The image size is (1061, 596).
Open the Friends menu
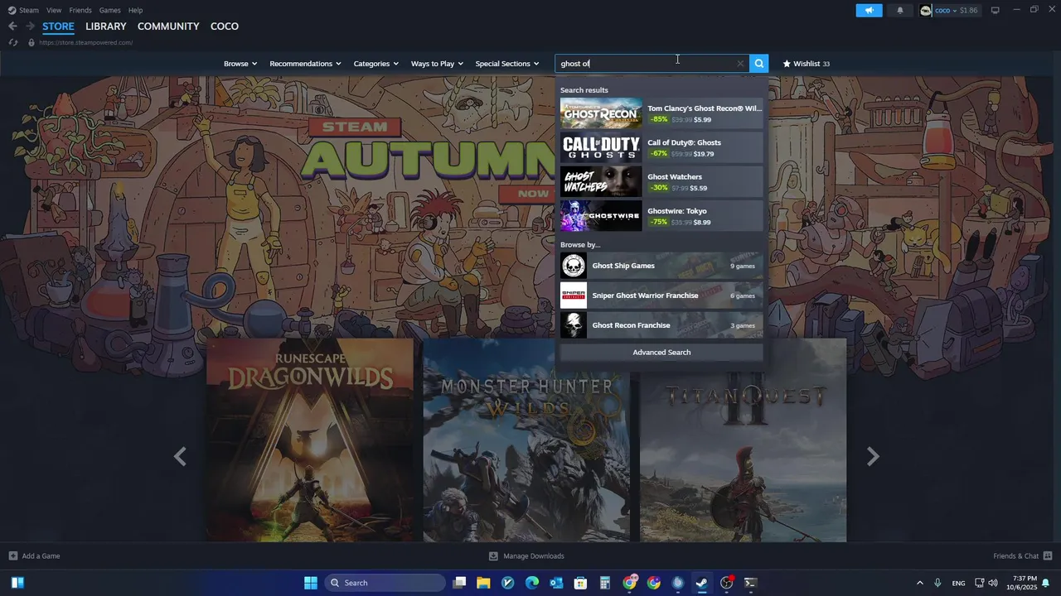(80, 10)
